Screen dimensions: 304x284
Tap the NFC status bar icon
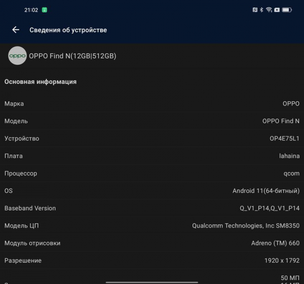pos(255,10)
